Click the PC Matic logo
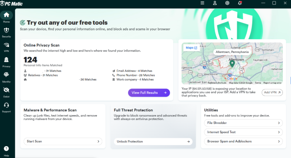 pos(11,4)
